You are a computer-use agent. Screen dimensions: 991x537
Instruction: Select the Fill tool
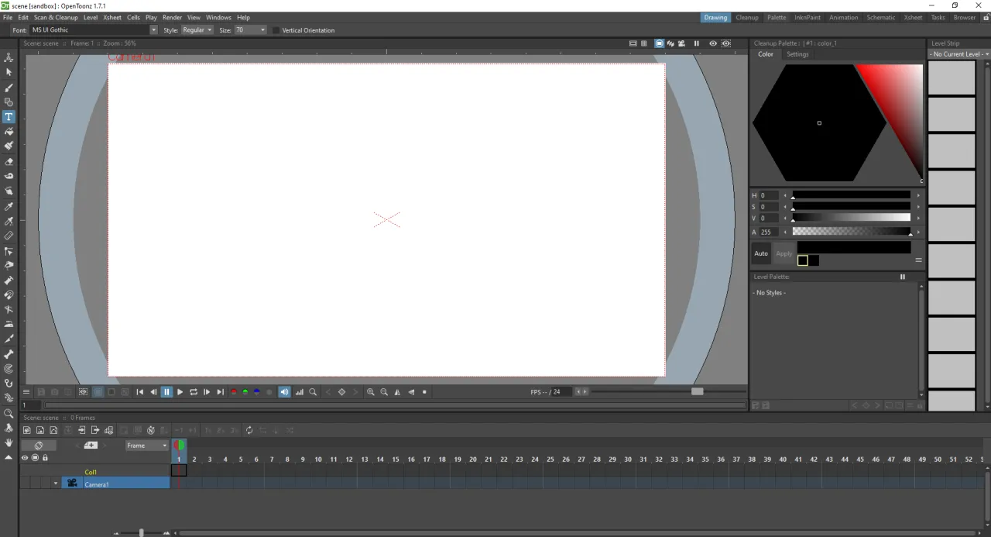pyautogui.click(x=9, y=131)
